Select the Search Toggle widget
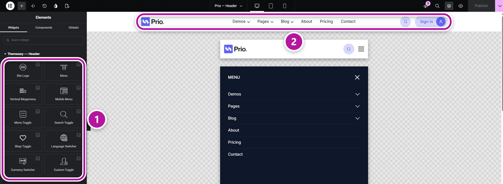 64,118
